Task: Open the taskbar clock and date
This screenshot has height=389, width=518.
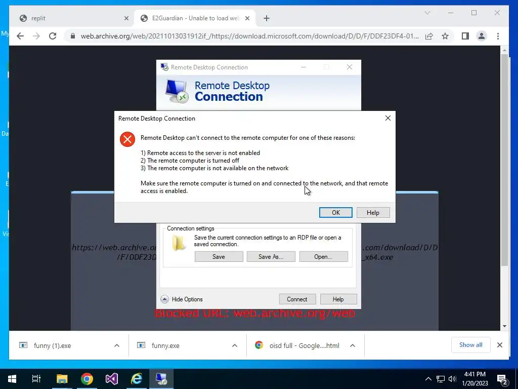Action: 474,379
